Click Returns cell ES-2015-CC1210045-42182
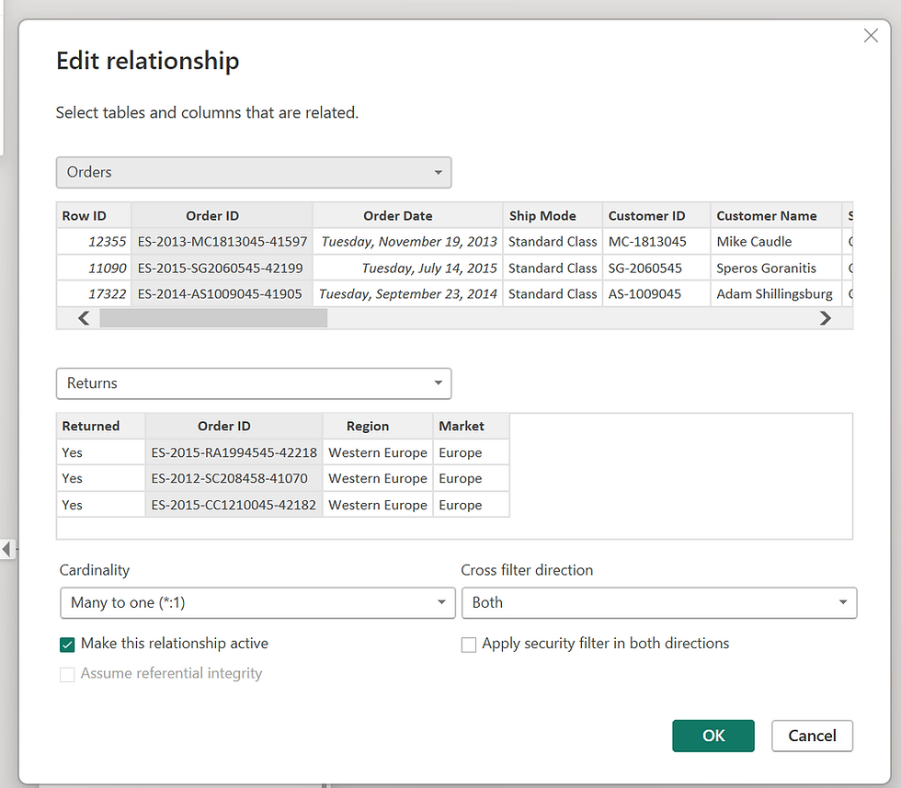Image resolution: width=901 pixels, height=788 pixels. point(234,505)
